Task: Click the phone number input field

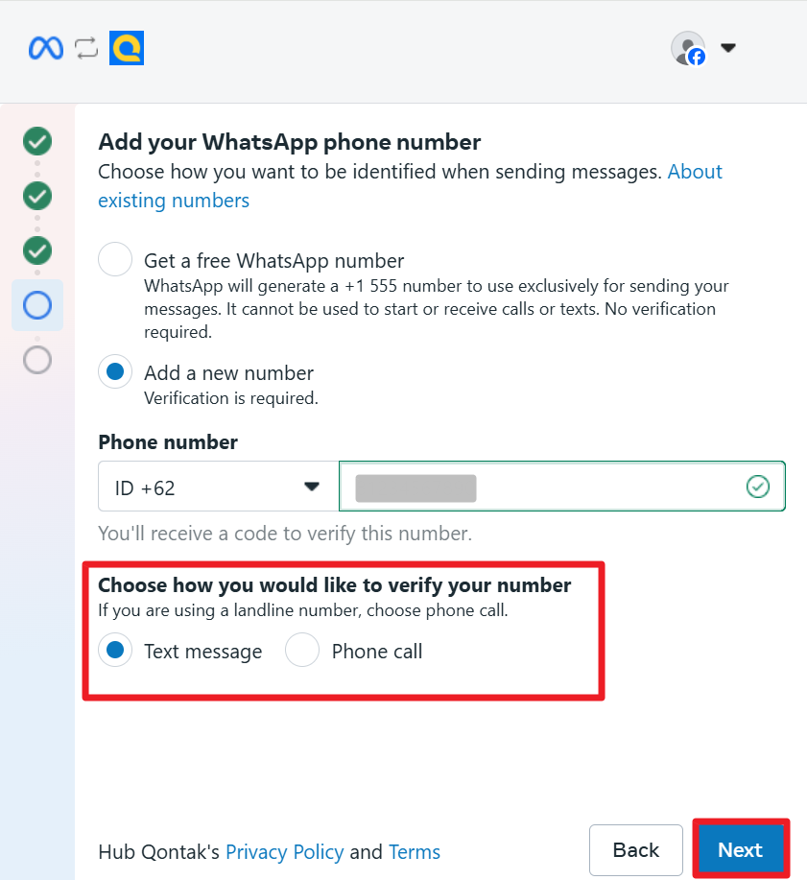Action: click(561, 487)
